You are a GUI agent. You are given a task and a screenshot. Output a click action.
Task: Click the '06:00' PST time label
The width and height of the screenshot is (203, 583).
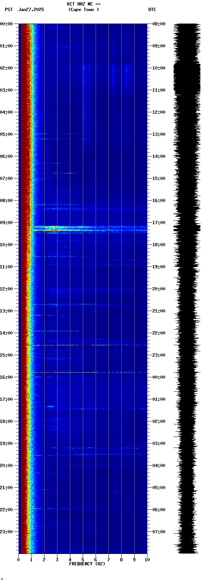(6, 156)
